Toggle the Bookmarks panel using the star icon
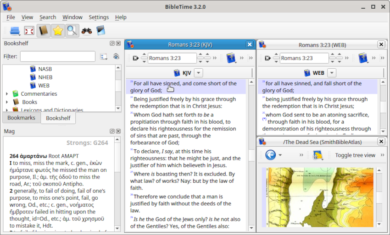390x235 pixels. tap(58, 31)
